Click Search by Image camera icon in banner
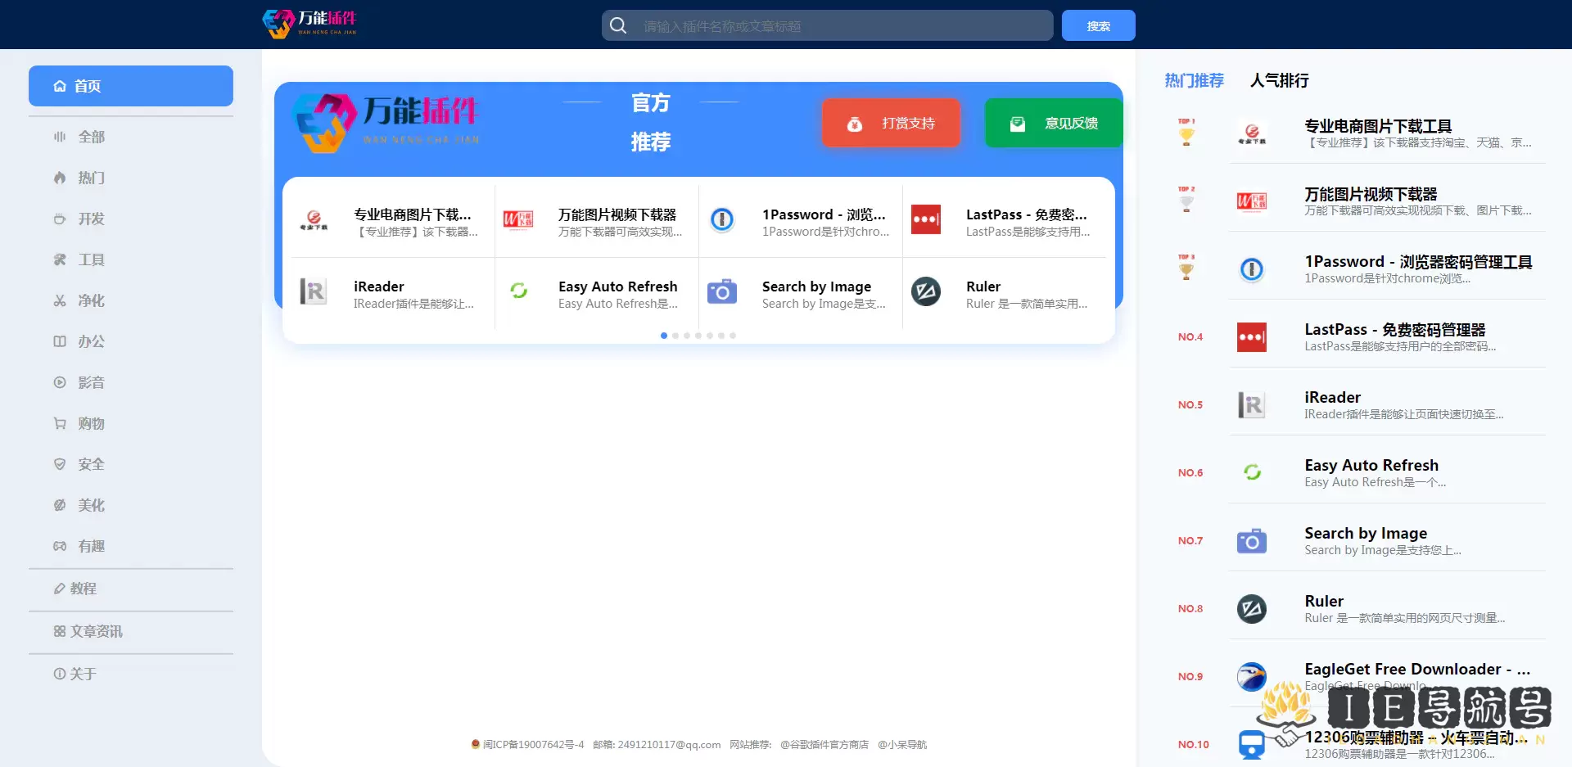 [x=722, y=291]
